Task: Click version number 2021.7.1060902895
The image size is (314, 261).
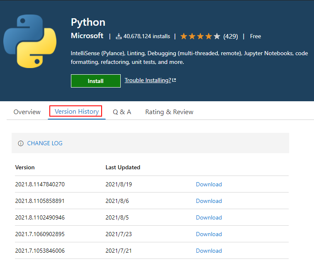Action: click(x=40, y=234)
